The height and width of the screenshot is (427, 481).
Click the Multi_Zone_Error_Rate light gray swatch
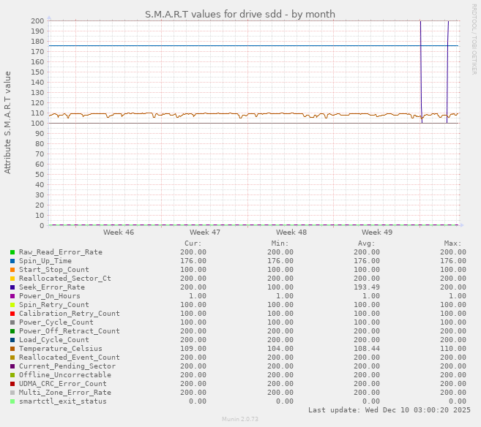point(12,393)
